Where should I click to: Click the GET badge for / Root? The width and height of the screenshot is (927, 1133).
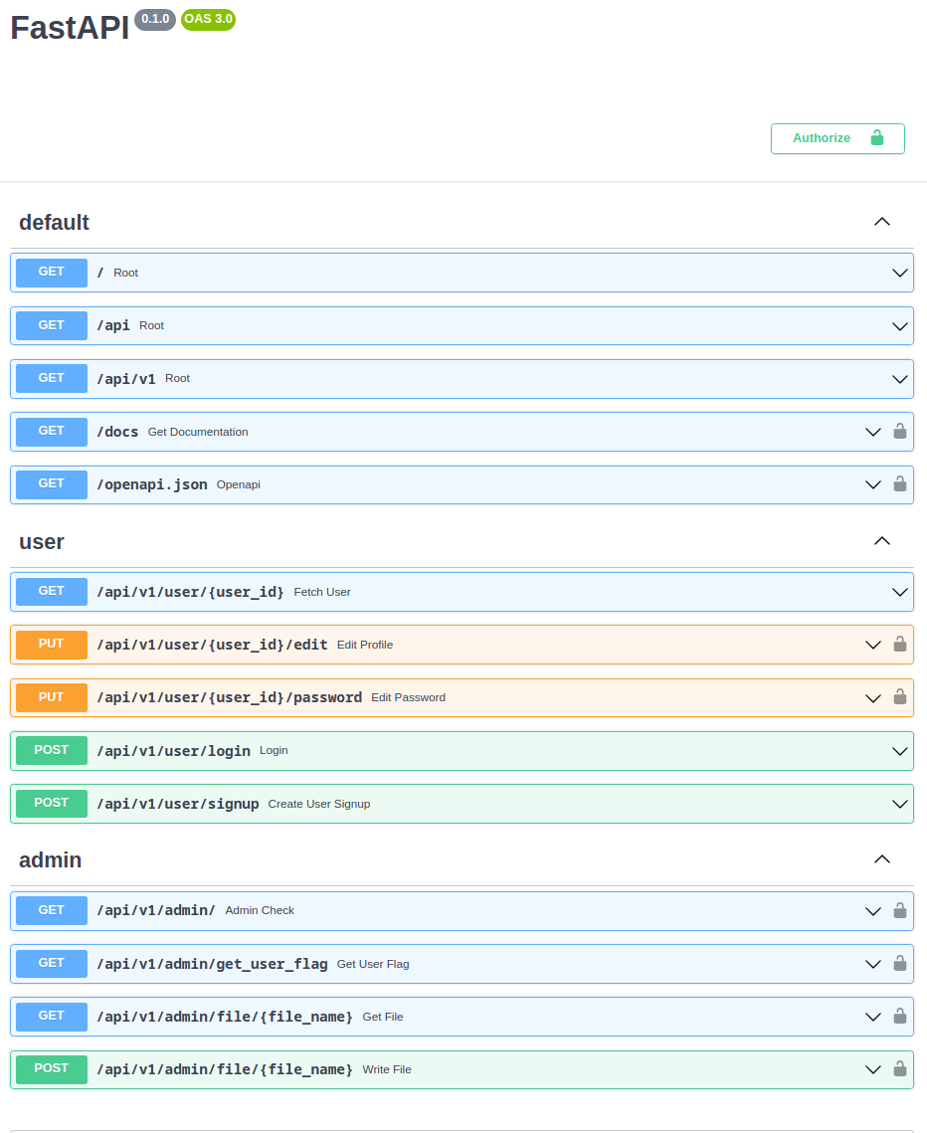tap(52, 273)
